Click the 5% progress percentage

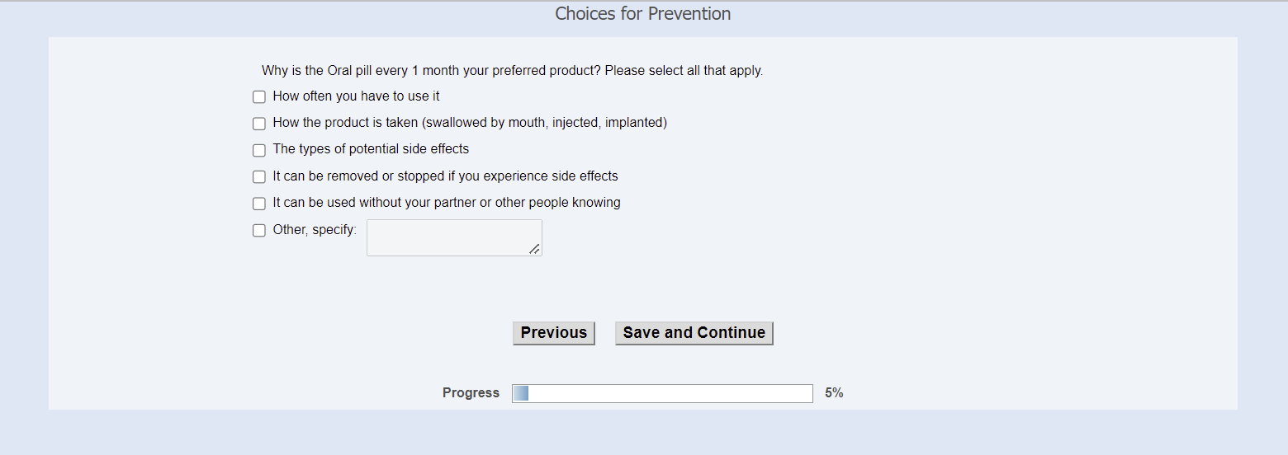[x=834, y=393]
